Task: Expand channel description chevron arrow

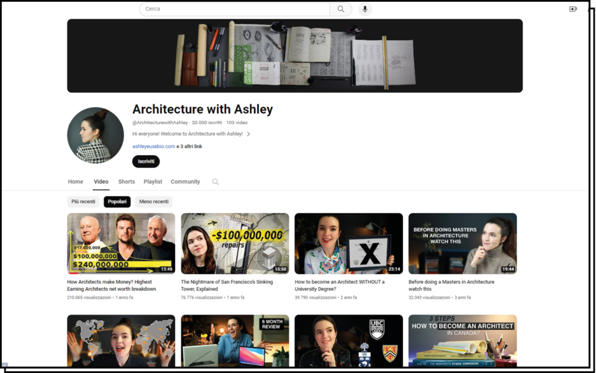Action: 249,134
